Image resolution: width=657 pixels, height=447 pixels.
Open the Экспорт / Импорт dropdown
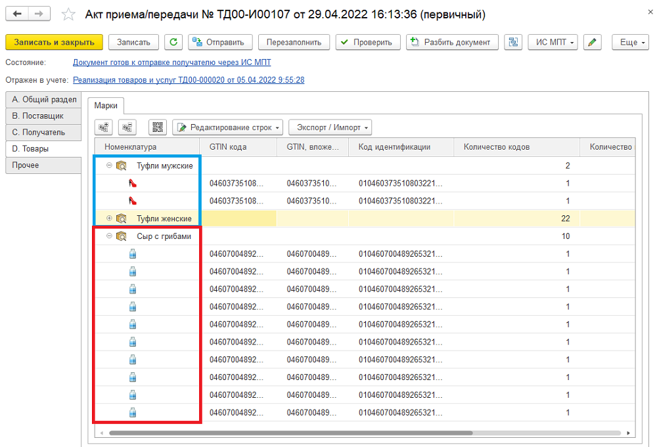[x=330, y=127]
